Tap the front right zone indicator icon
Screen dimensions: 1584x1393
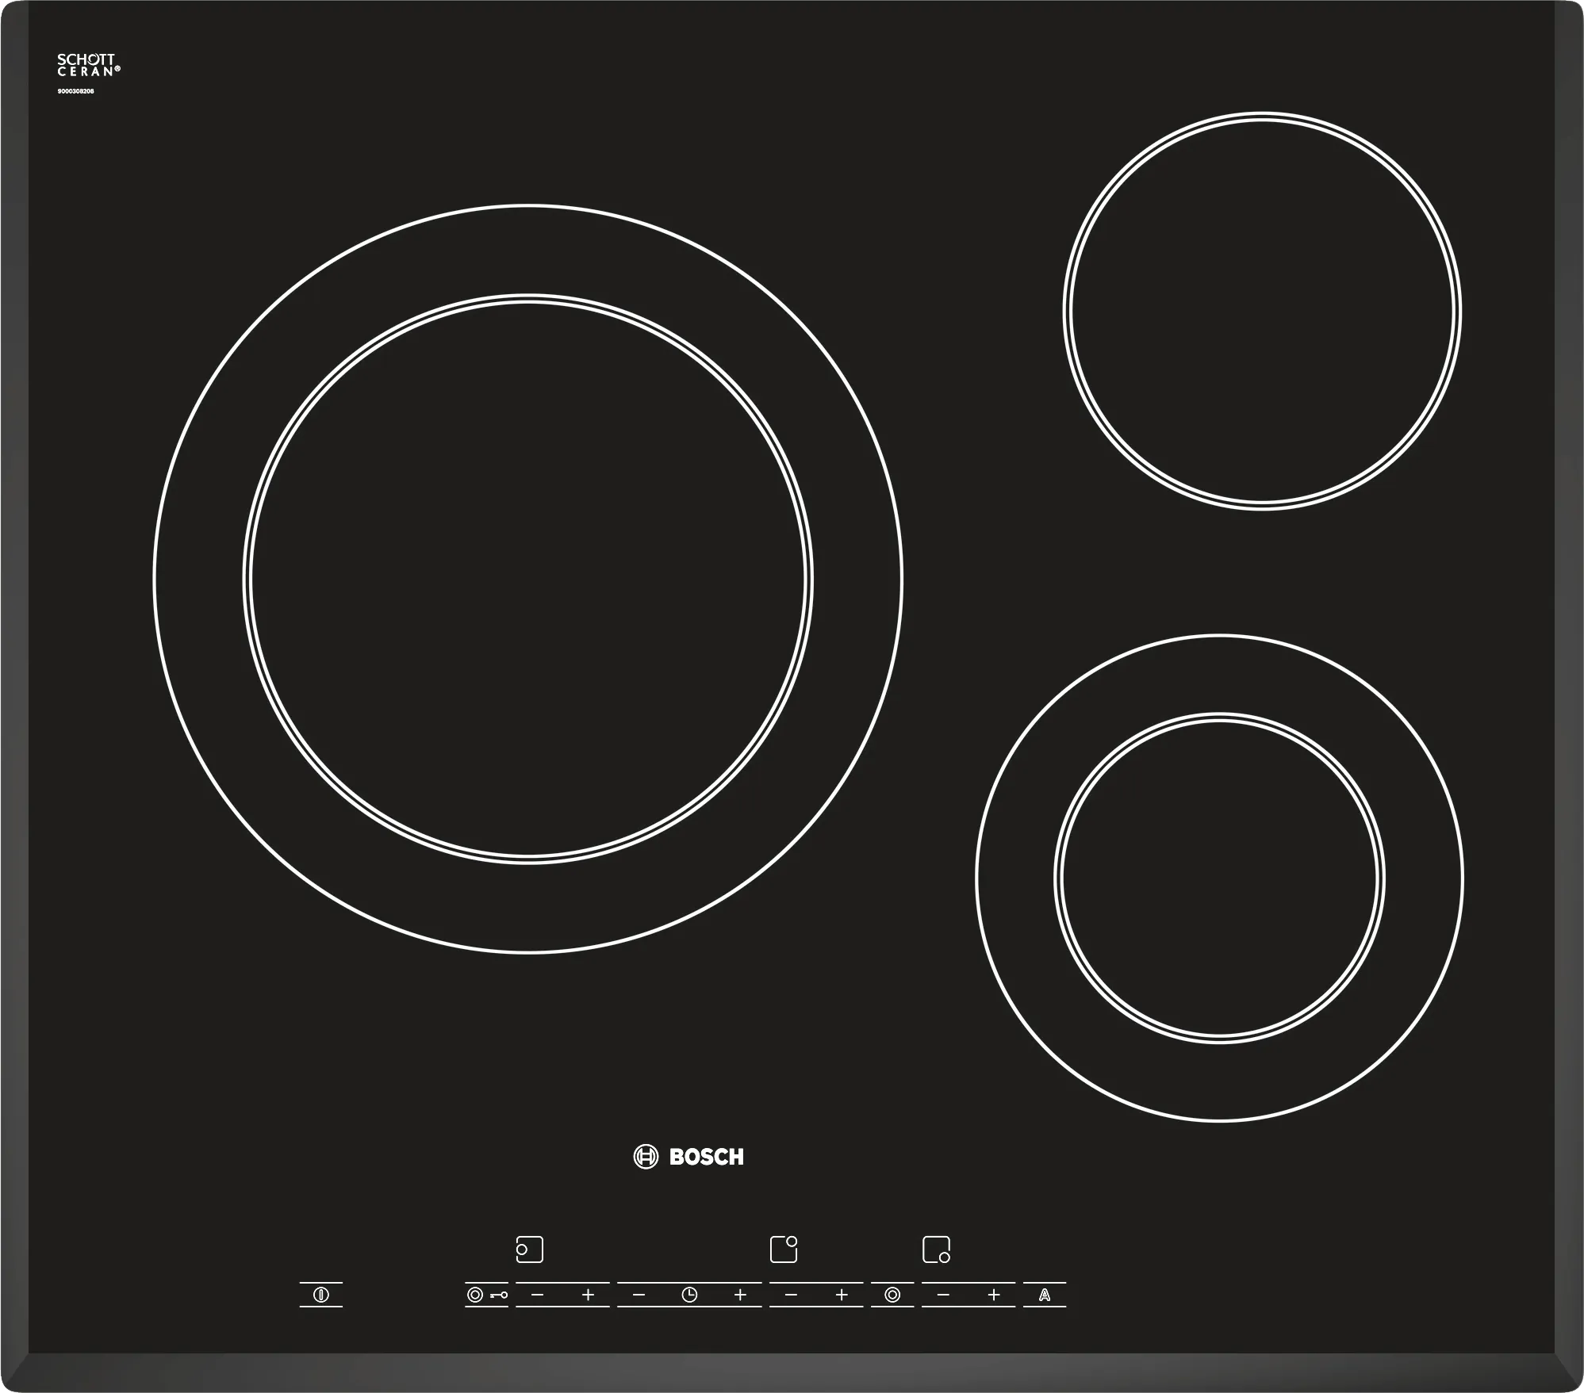[936, 1249]
